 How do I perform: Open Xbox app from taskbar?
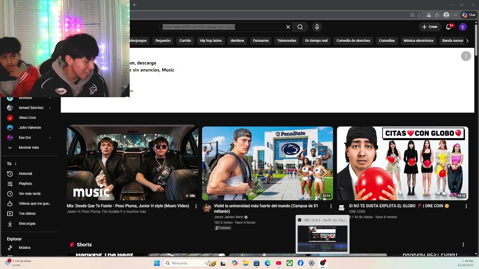pos(290,263)
